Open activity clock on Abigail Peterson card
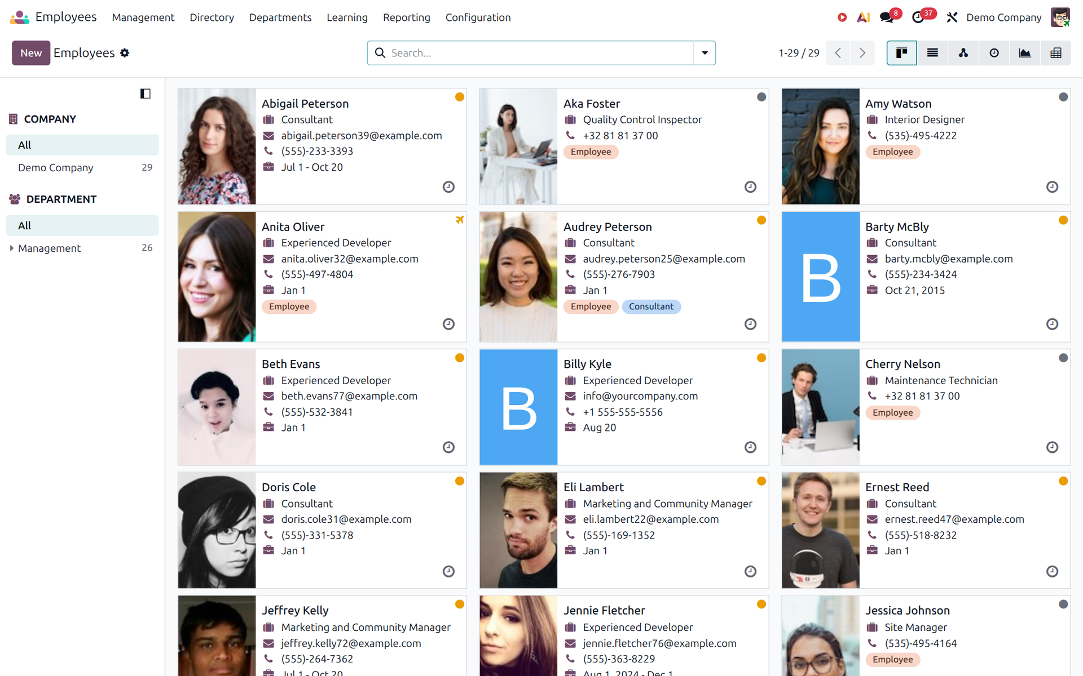 (448, 187)
